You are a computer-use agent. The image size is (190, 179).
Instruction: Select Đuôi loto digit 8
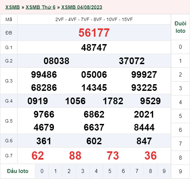[180, 158]
